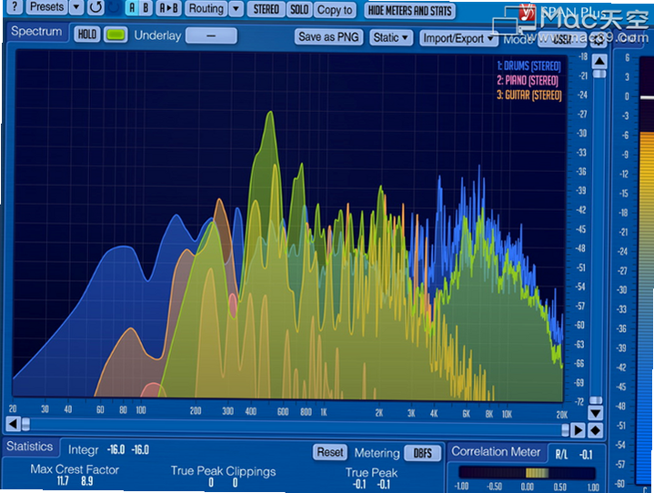Click vertical scroll up arrow
This screenshot has height=493, width=654.
point(599,62)
